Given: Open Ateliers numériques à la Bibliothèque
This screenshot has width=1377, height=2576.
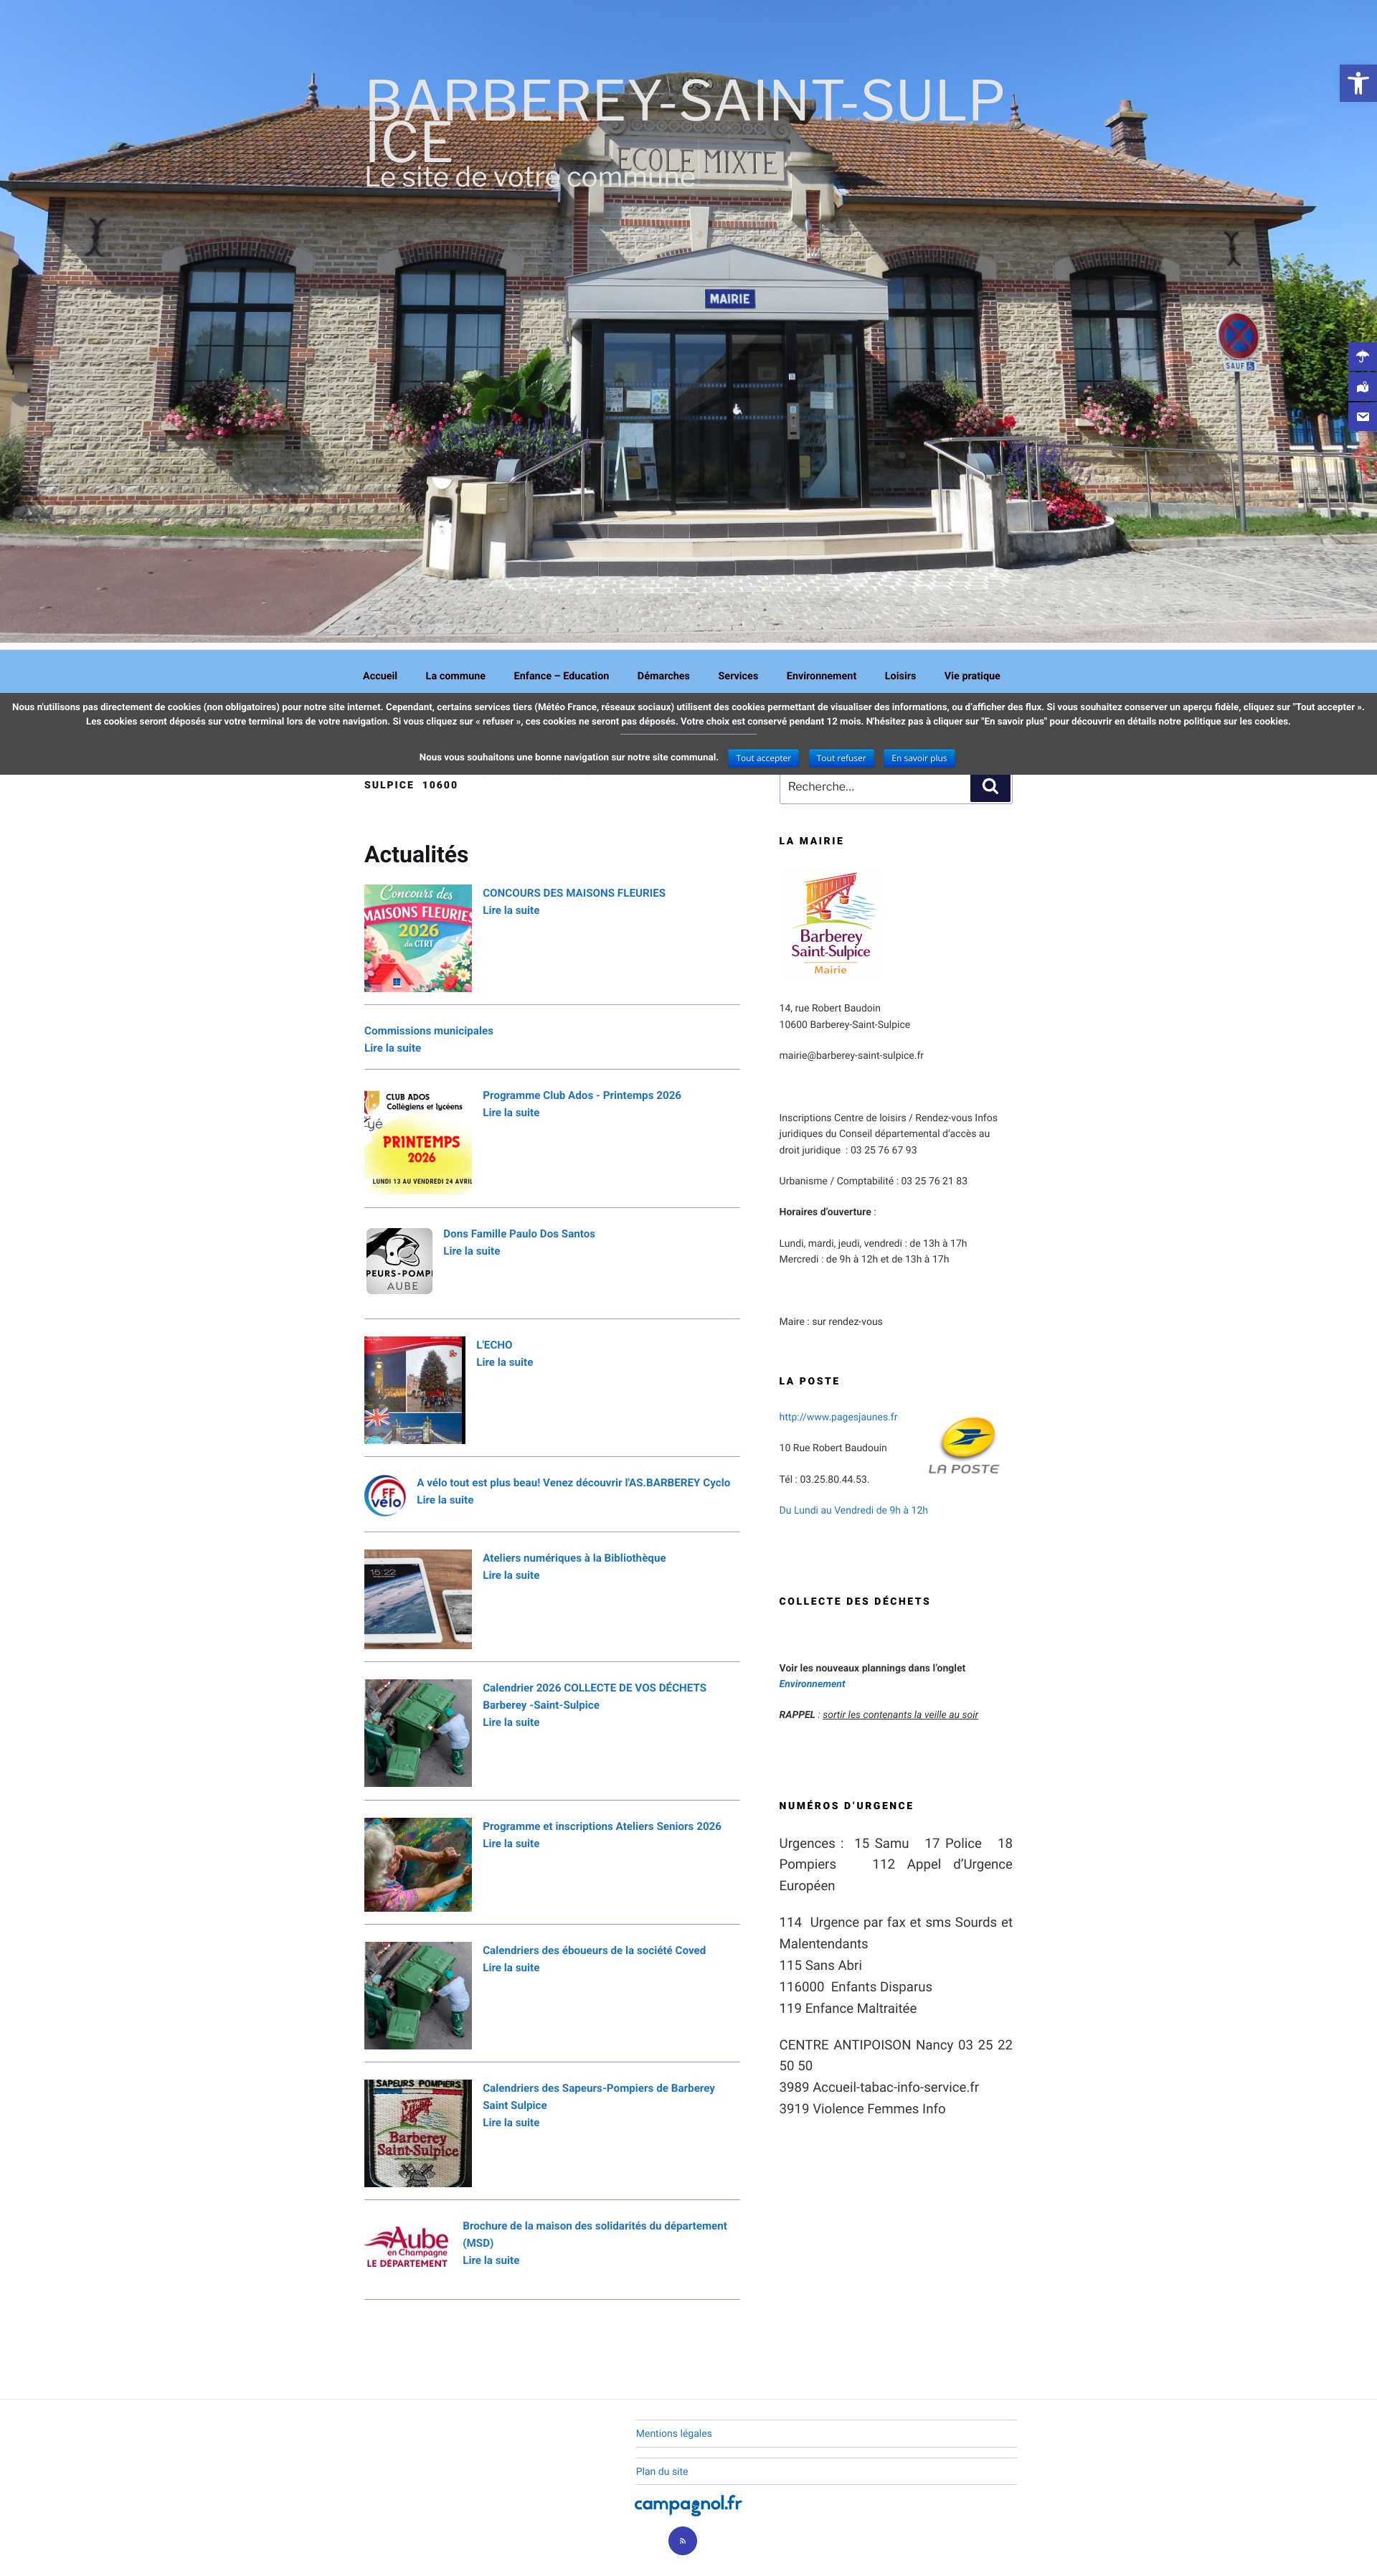Looking at the screenshot, I should pos(574,1558).
